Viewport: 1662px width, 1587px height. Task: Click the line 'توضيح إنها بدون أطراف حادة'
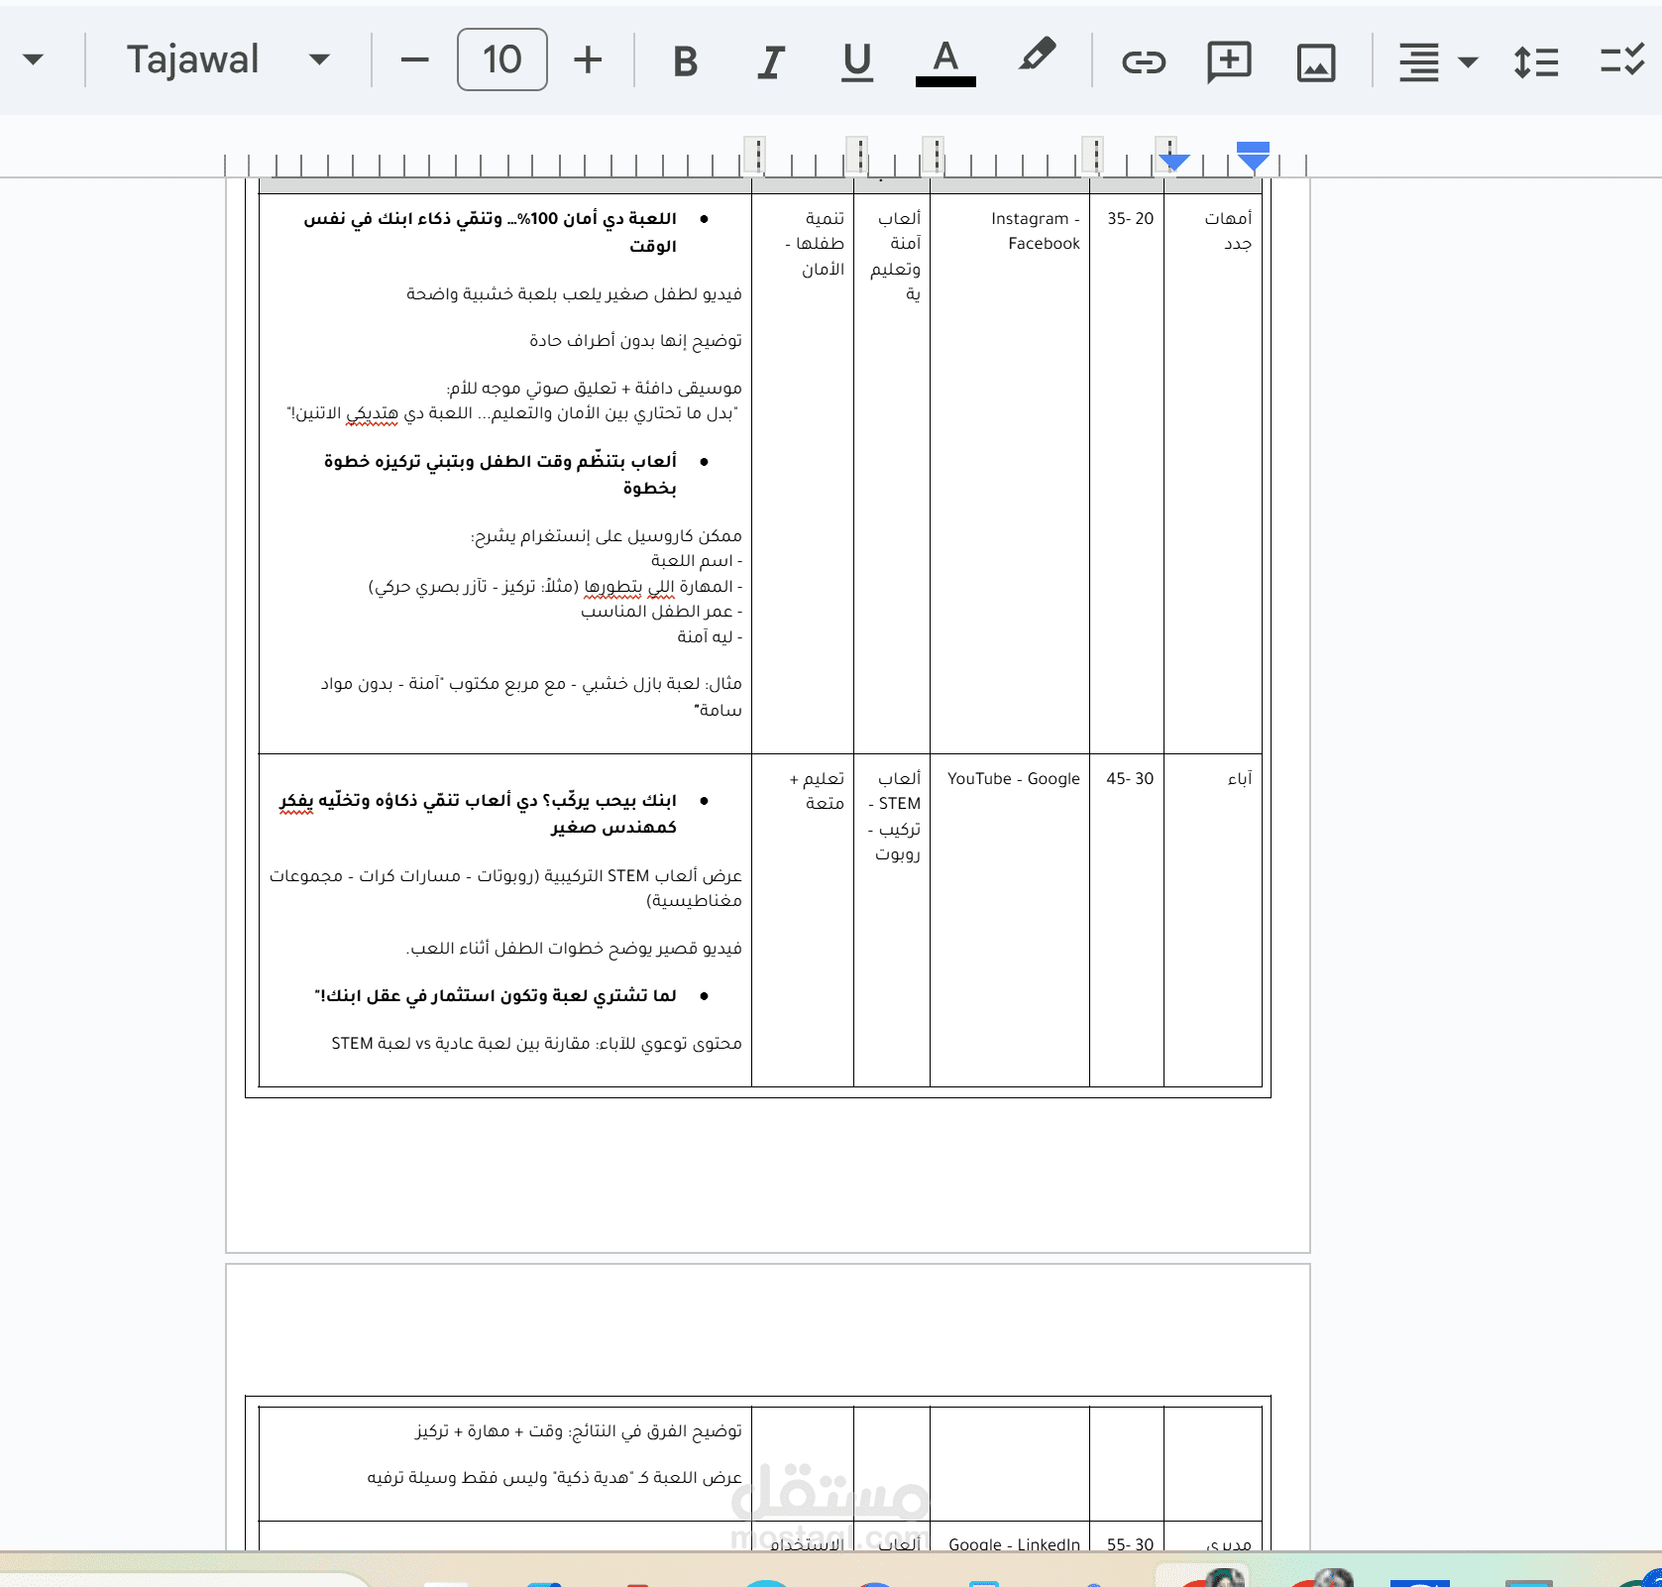(x=635, y=341)
